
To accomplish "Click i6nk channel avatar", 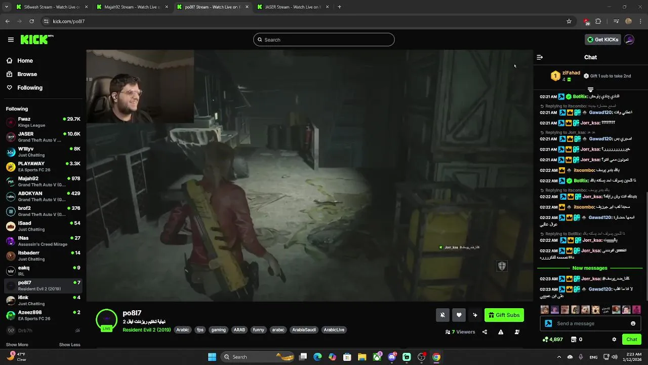I will pyautogui.click(x=11, y=301).
